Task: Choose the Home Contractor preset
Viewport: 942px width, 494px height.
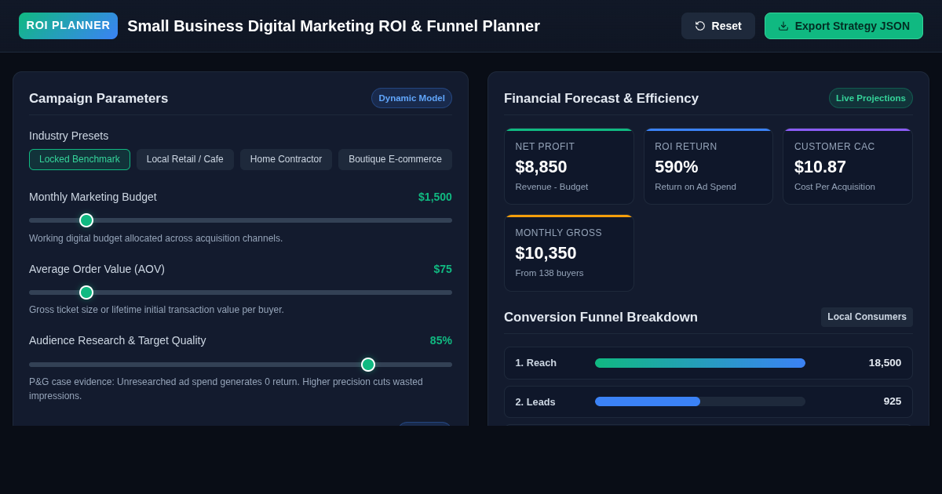Action: (286, 159)
